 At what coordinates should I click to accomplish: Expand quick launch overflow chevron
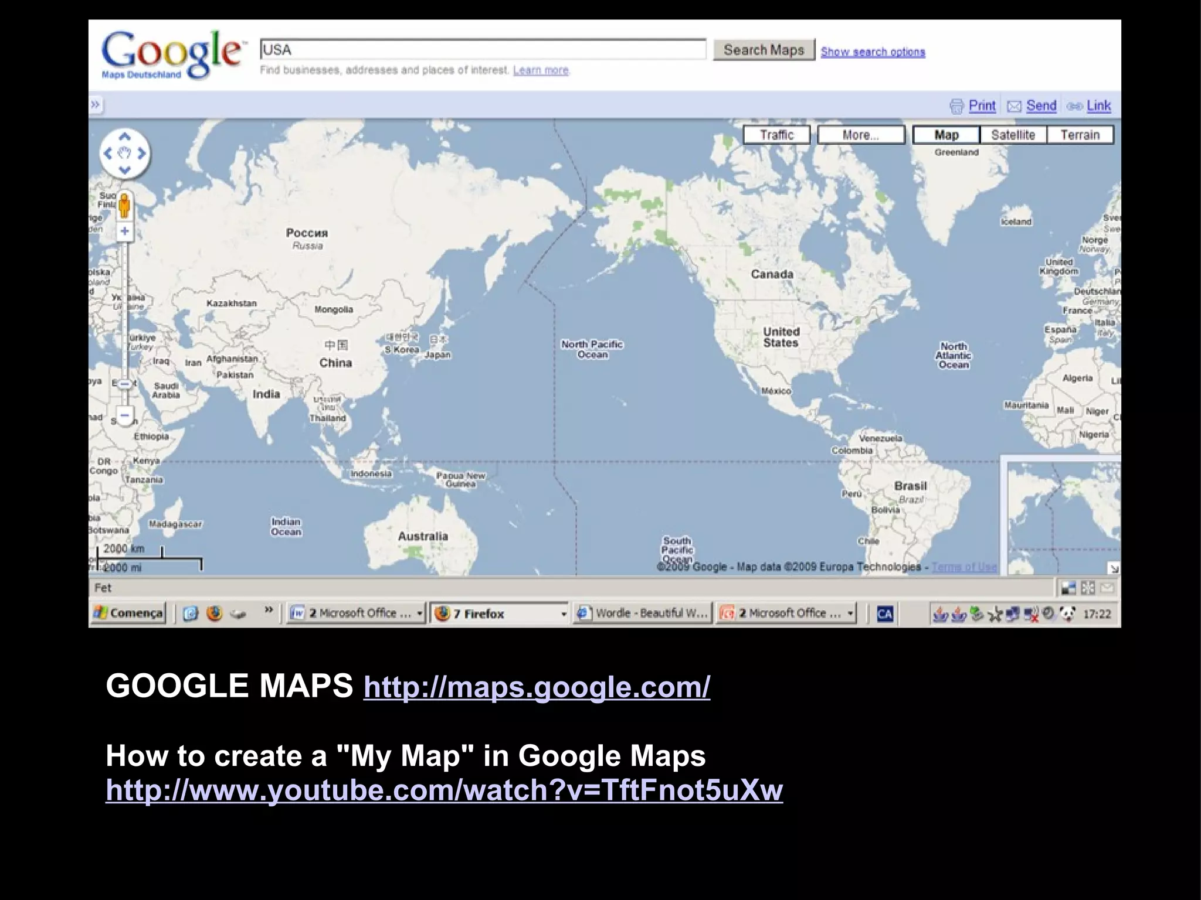pos(269,609)
